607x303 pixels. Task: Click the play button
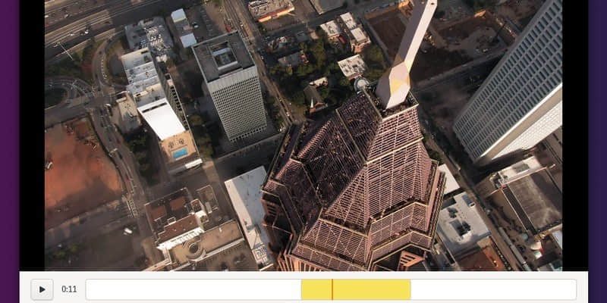tap(42, 289)
